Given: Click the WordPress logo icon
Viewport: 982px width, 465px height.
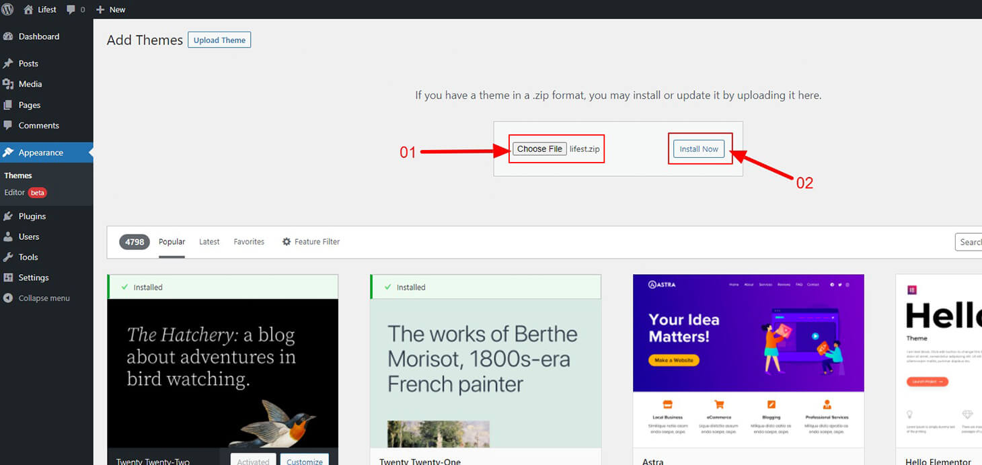Looking at the screenshot, I should 8,9.
